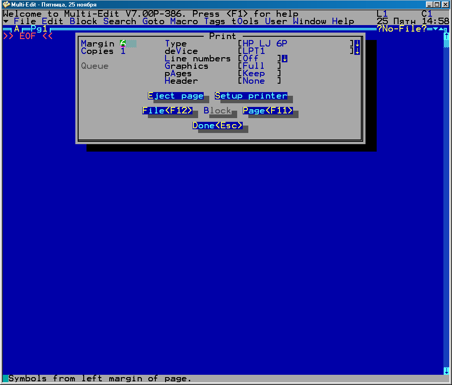Open the Line numbers dropdown arrow

pos(285,59)
